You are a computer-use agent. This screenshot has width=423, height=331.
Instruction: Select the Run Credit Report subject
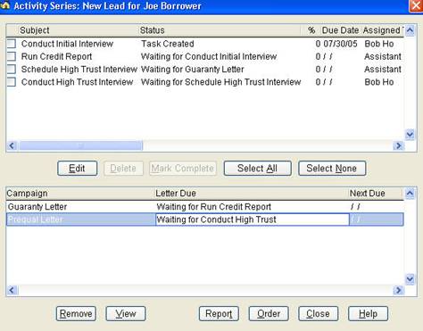(x=56, y=56)
